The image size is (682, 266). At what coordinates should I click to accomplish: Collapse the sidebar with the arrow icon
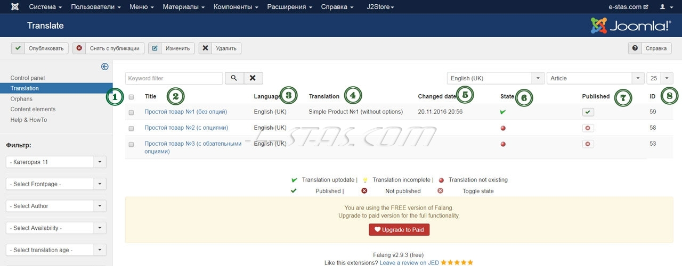pos(105,66)
